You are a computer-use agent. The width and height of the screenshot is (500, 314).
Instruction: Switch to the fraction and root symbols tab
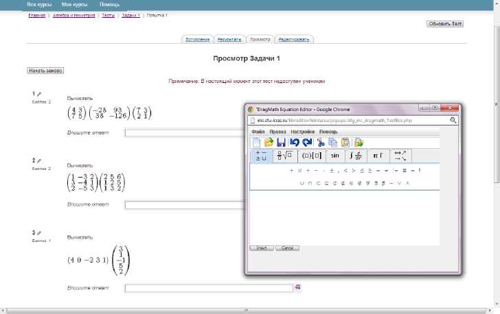(x=285, y=156)
